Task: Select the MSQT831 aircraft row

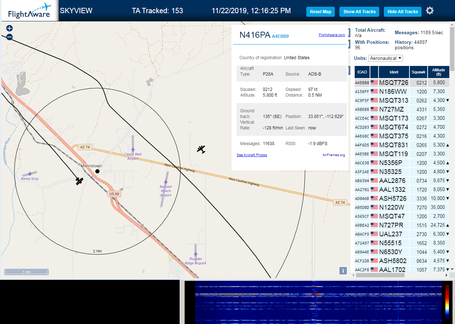Action: (x=402, y=145)
